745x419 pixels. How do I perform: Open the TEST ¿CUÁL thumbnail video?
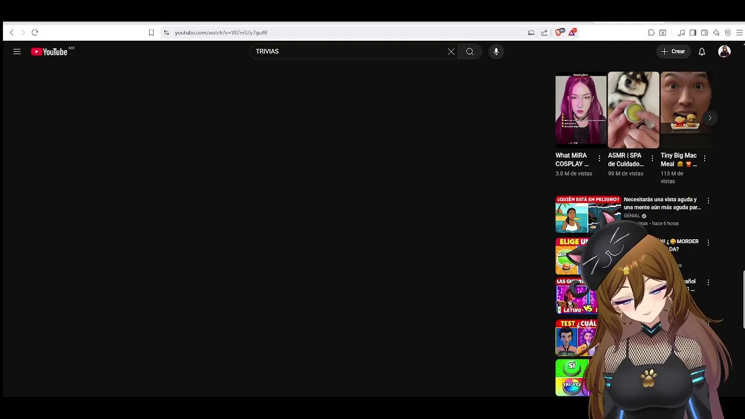575,338
